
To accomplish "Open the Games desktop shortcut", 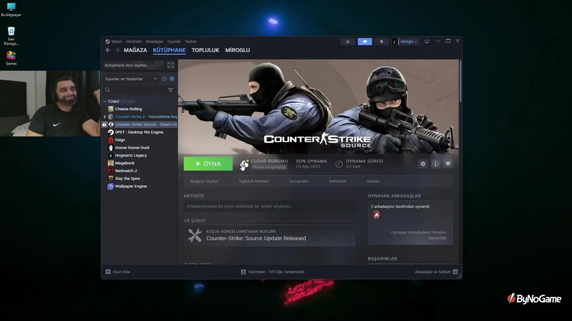I will pos(11,58).
